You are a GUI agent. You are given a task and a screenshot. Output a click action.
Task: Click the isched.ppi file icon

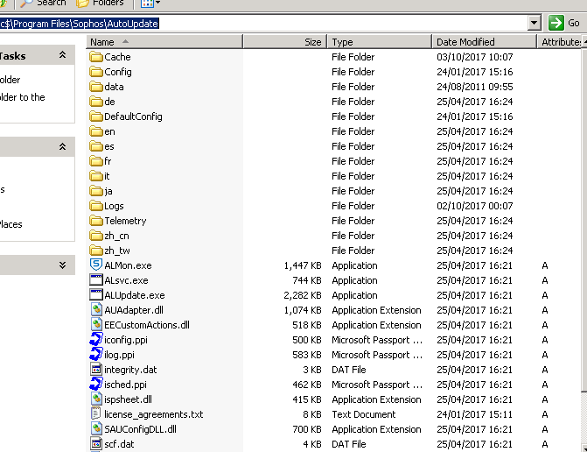[x=96, y=385]
